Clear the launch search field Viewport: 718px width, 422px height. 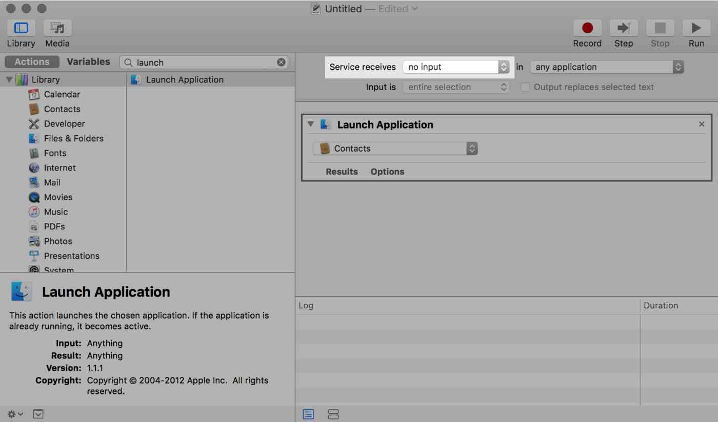(281, 62)
